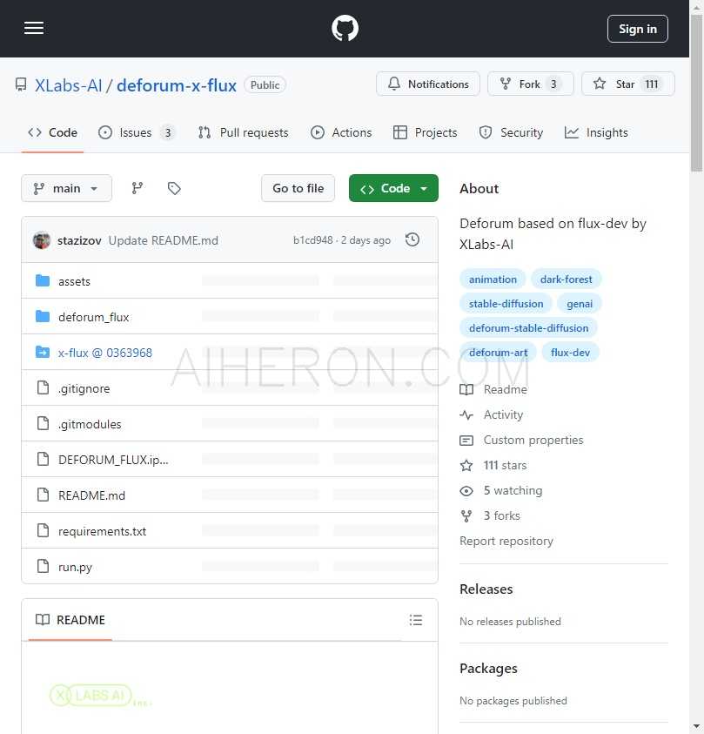Go to the Actions tab
This screenshot has width=704, height=734.
pyautogui.click(x=341, y=132)
